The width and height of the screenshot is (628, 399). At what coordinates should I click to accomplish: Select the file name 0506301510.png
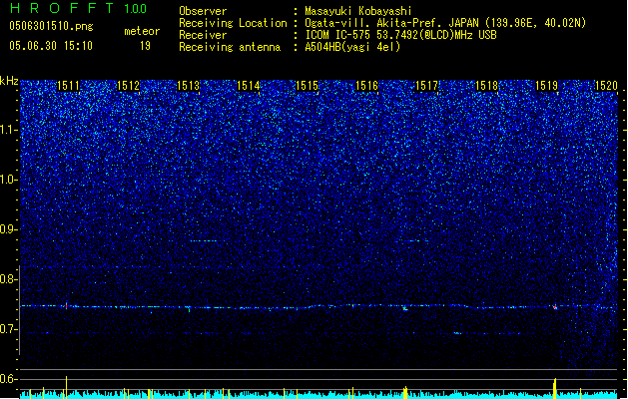[51, 26]
